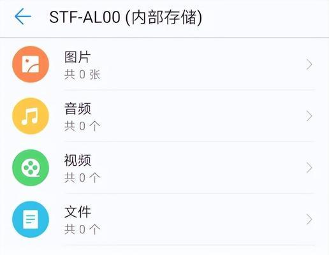The image size is (329, 255).
Task: Select the 音频 label
Action: (x=78, y=108)
